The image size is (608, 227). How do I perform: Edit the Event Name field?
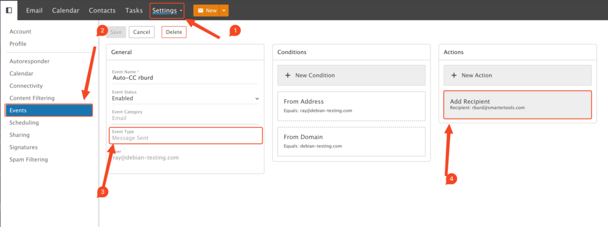click(185, 76)
